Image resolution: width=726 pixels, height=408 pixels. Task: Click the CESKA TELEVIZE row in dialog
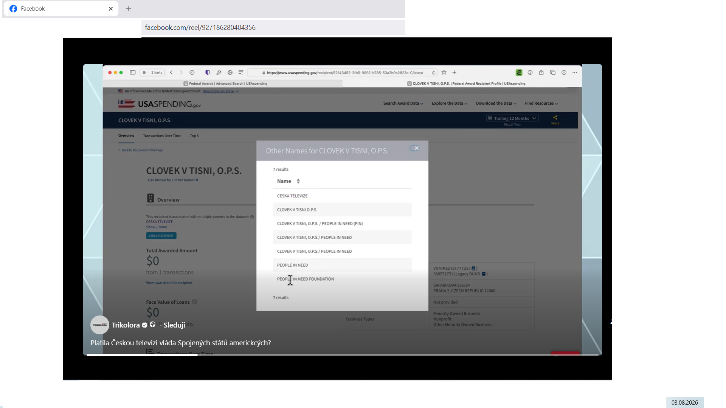click(342, 196)
